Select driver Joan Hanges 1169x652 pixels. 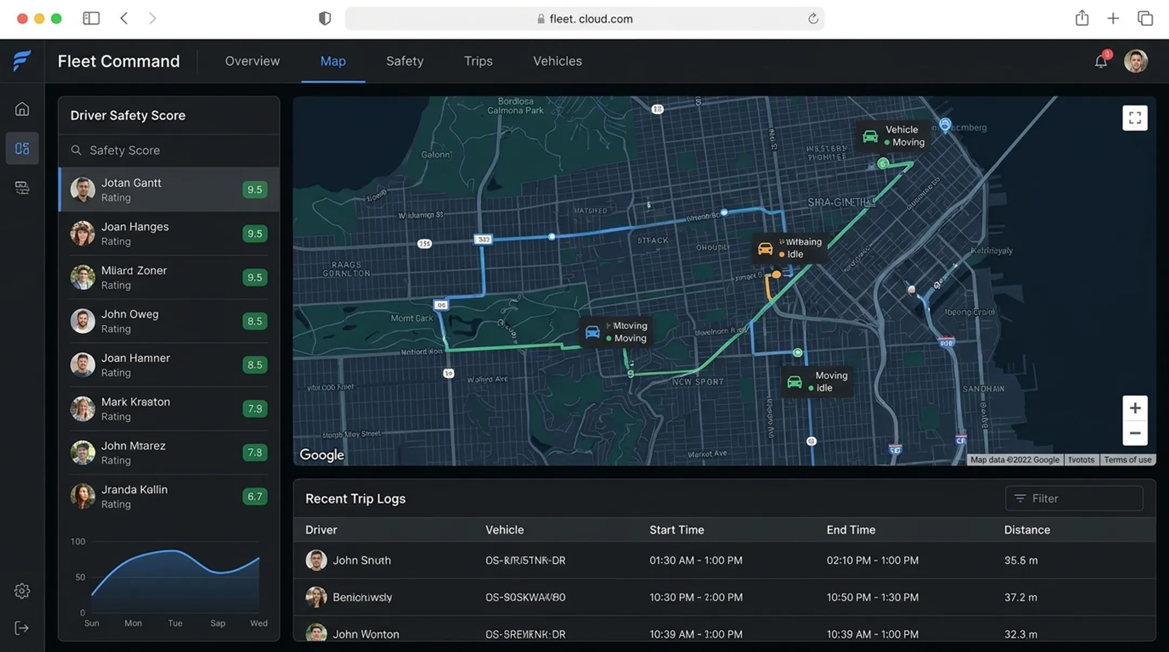pos(169,234)
